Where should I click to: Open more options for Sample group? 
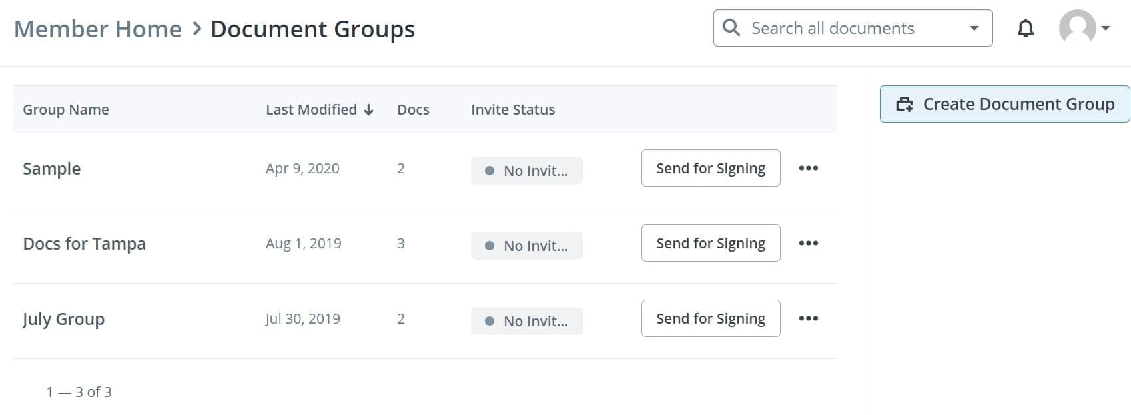pos(808,168)
